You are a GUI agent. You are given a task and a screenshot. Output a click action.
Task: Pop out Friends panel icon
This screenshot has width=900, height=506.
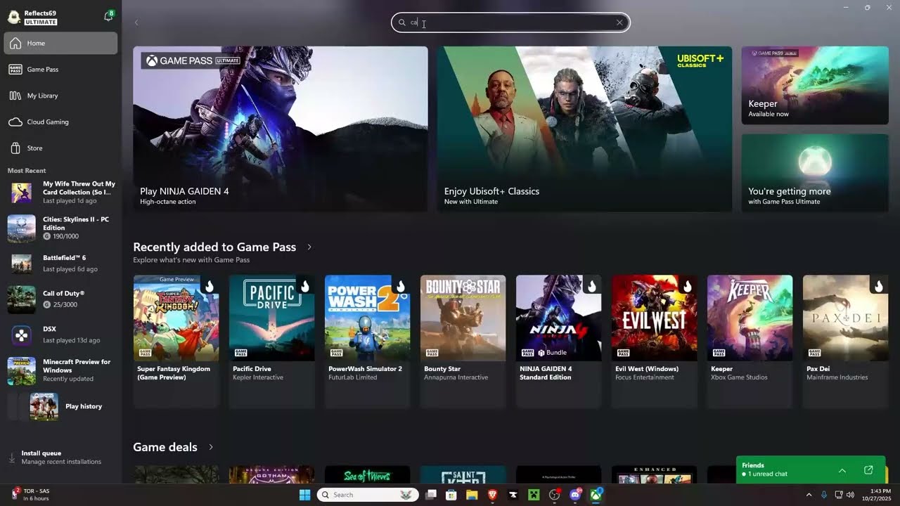tap(868, 470)
